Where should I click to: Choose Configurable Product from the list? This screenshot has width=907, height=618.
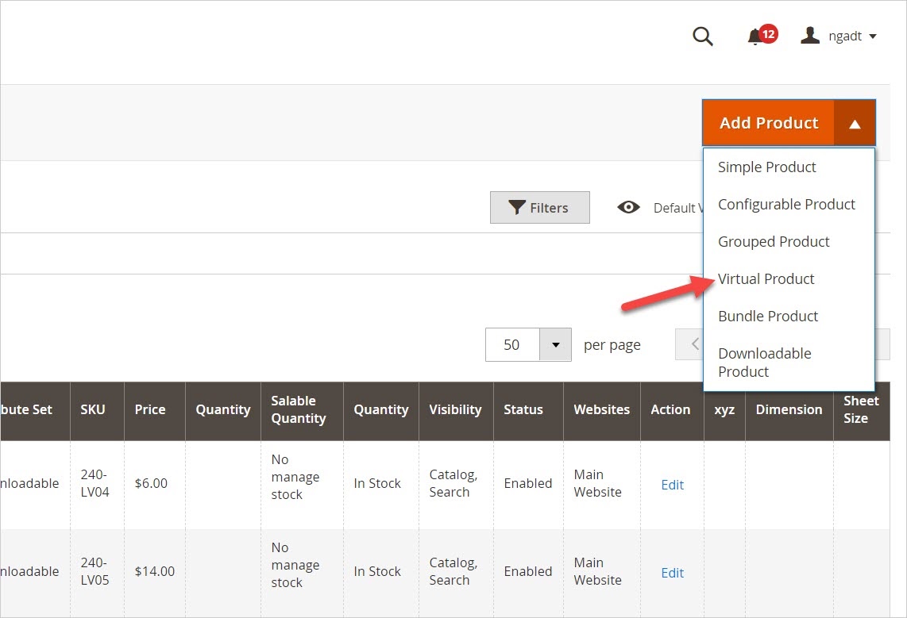(x=786, y=204)
